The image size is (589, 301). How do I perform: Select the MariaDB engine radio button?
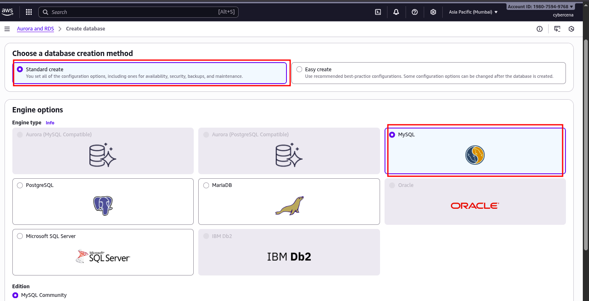point(206,185)
